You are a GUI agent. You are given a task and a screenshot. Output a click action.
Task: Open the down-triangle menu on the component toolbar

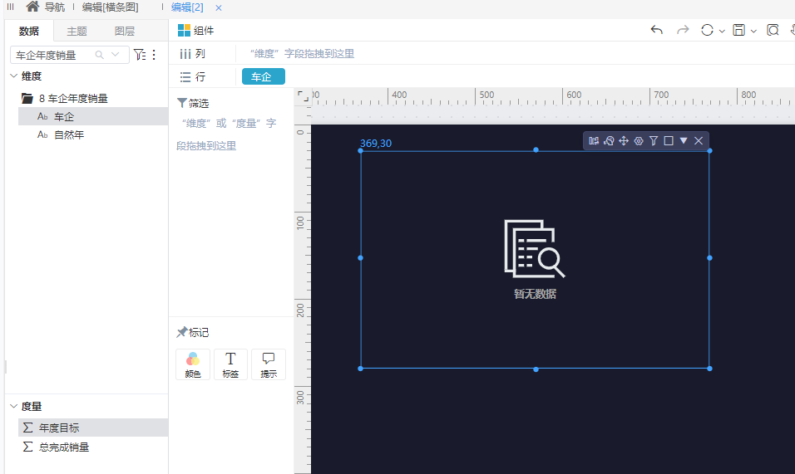[x=684, y=140]
